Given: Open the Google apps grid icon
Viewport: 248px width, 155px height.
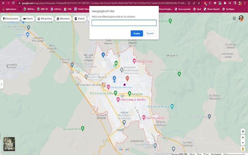Looking at the screenshot, I should coord(234,19).
